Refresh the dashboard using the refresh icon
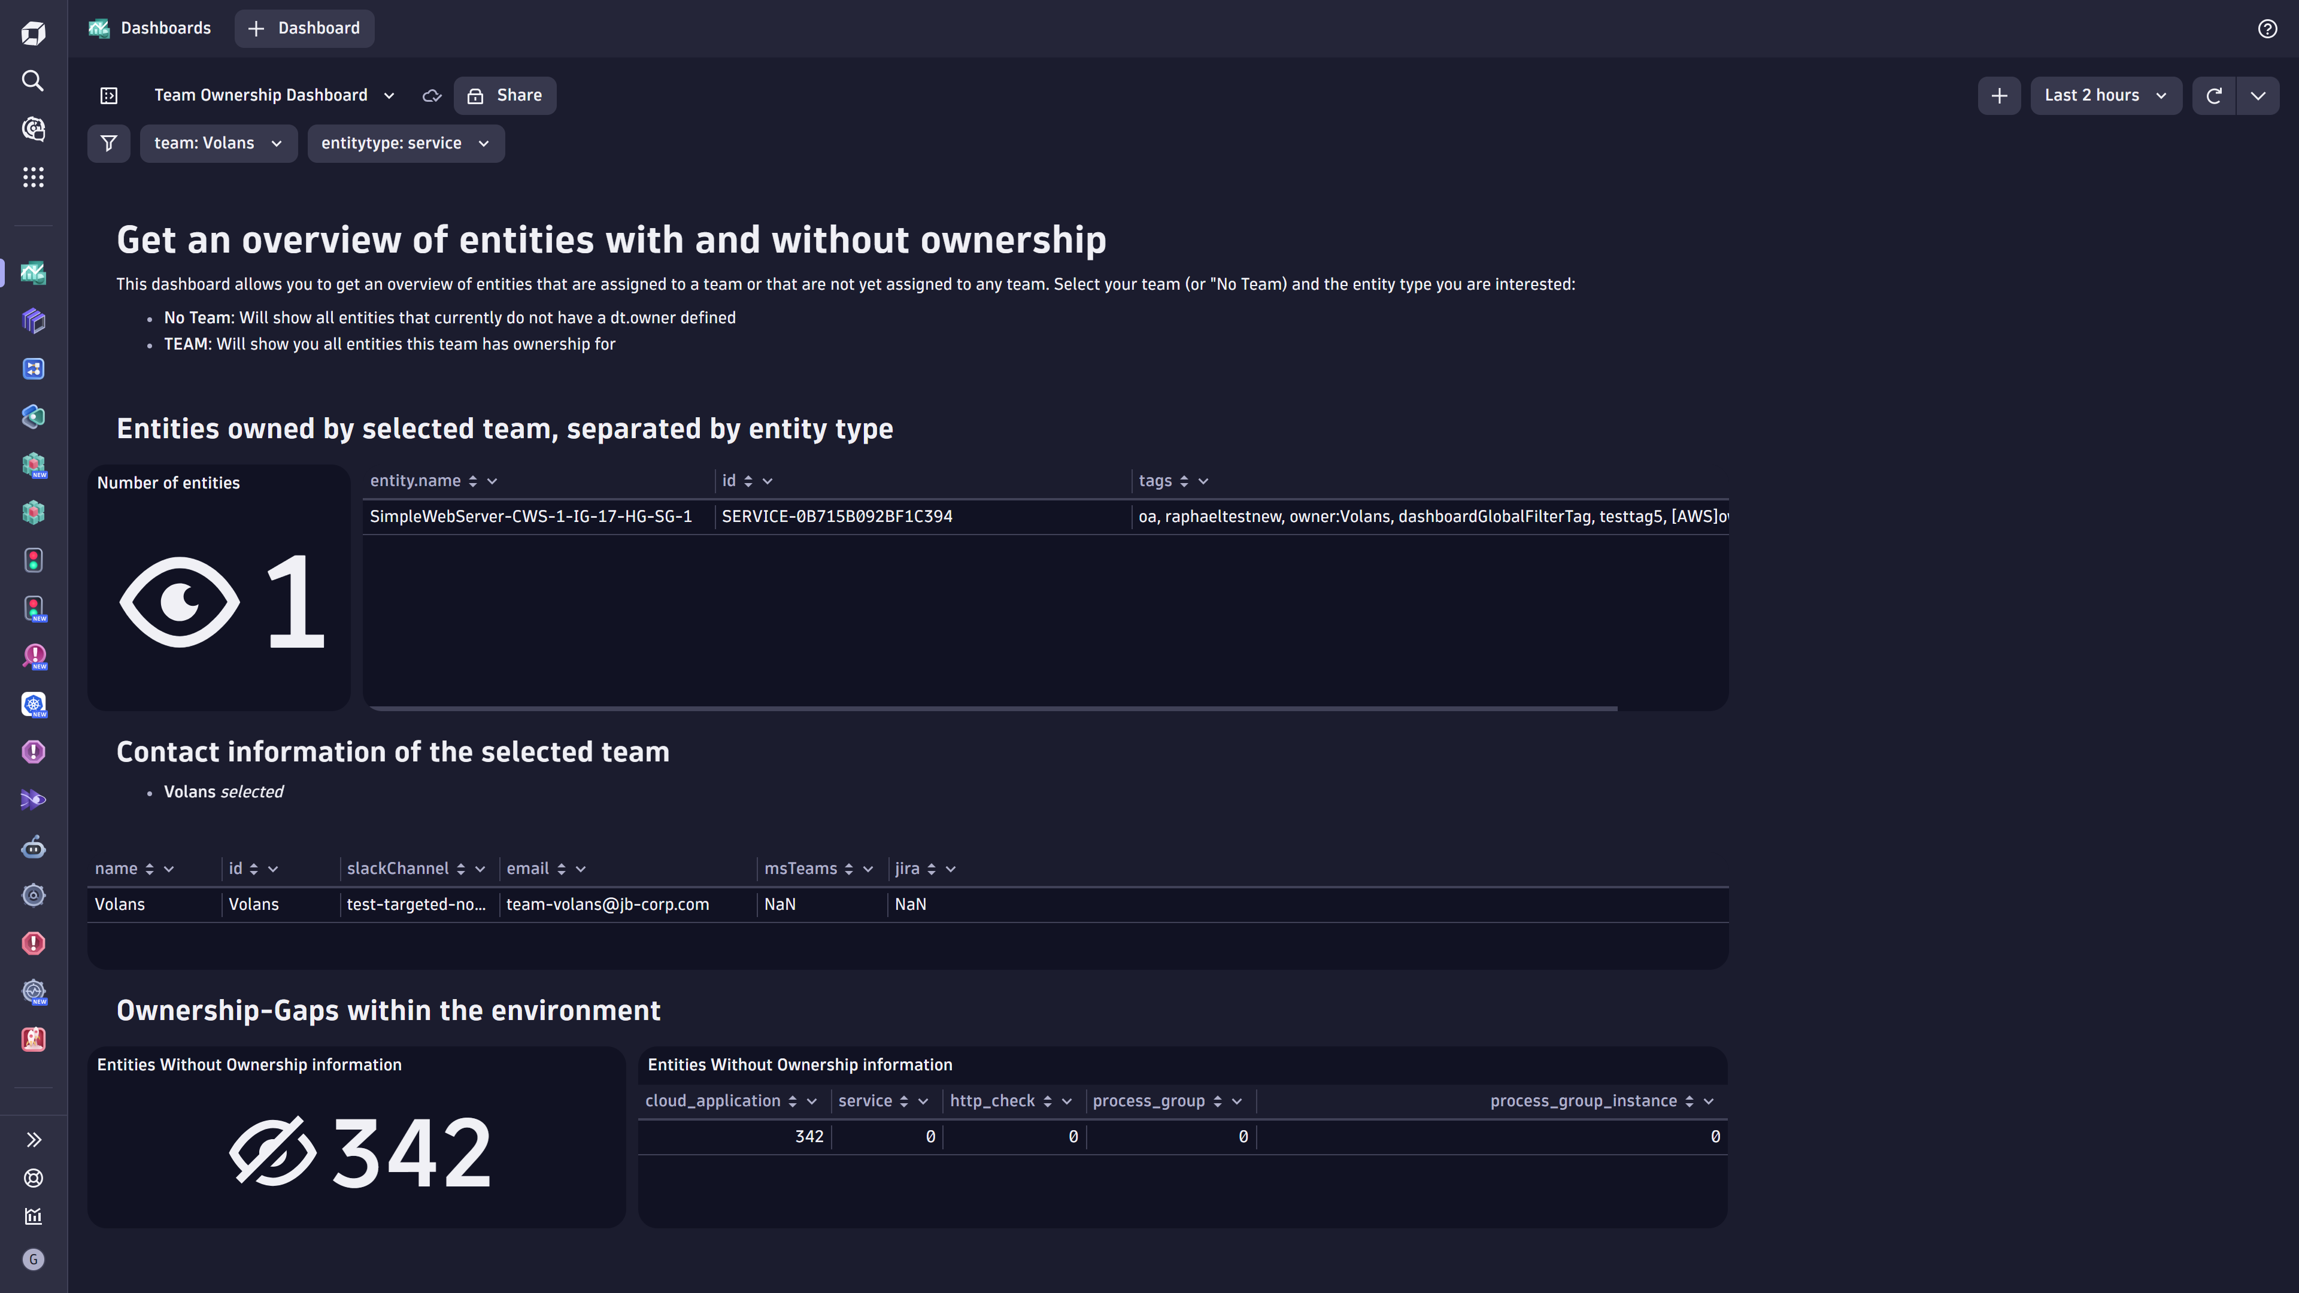 click(x=2214, y=96)
